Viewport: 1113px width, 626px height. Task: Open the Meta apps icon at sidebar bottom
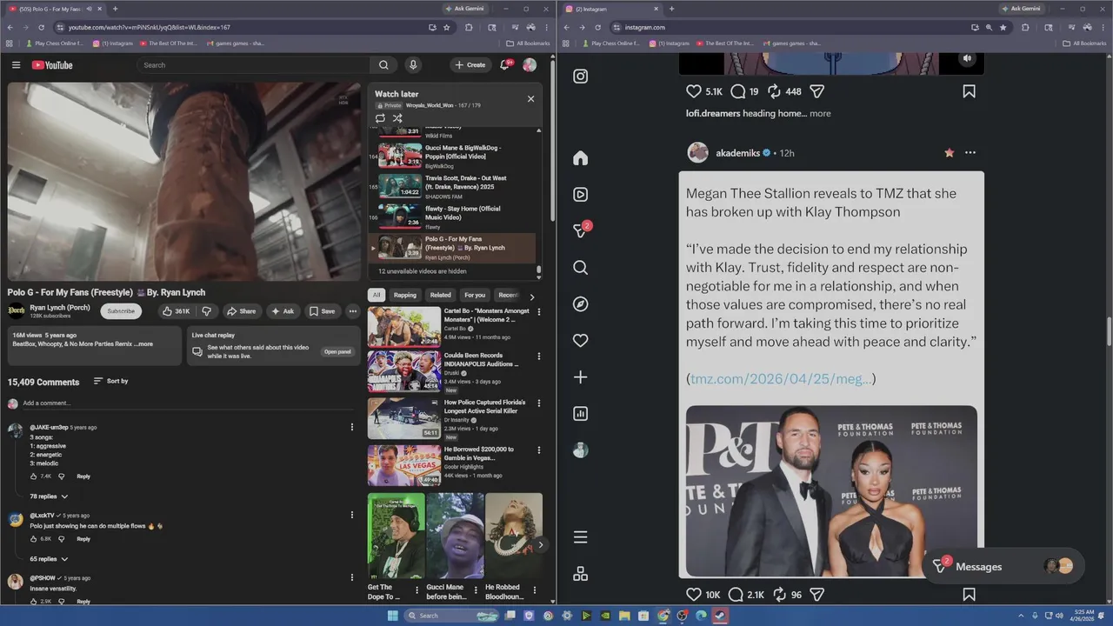[x=581, y=574]
